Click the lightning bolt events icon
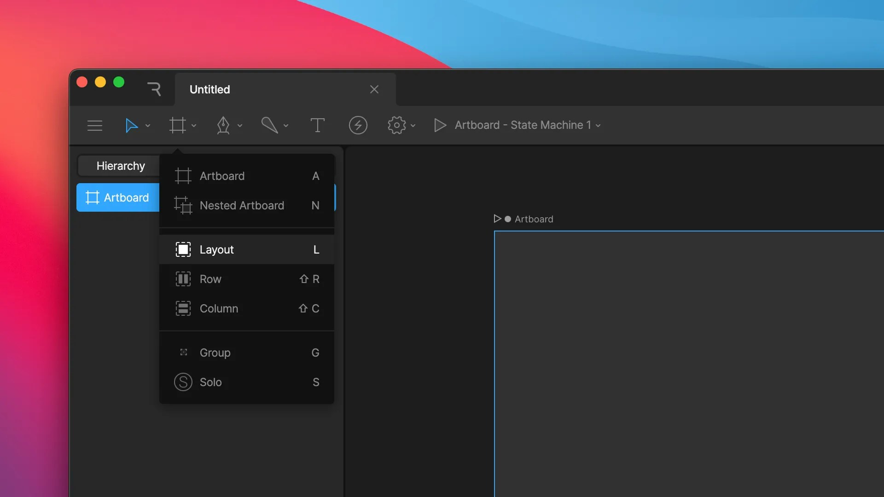The image size is (884, 497). point(358,125)
